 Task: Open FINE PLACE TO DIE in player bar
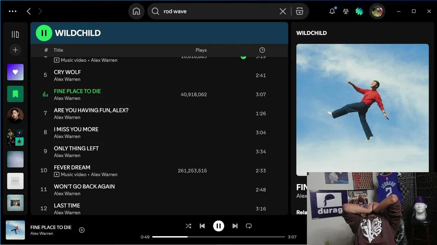click(51, 227)
